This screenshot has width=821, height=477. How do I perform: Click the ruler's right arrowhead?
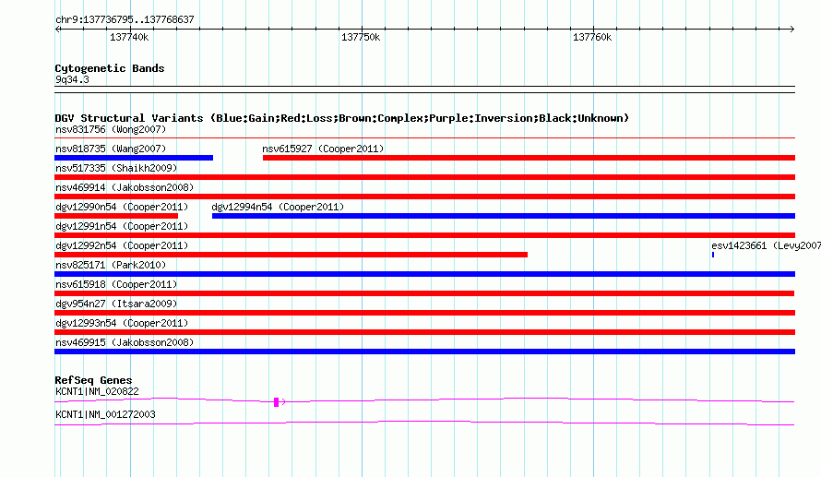pos(791,30)
